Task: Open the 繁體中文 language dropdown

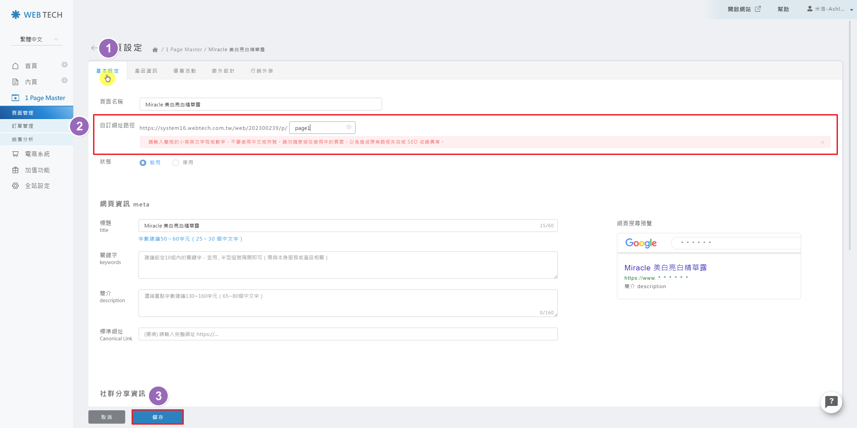Action: [37, 39]
